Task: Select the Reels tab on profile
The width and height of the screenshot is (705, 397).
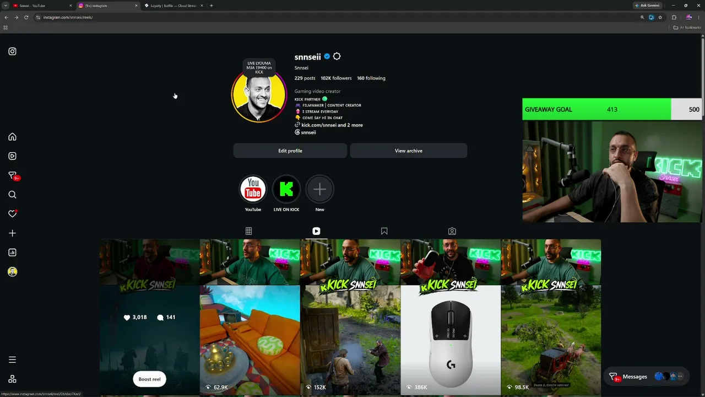Action: [316, 231]
